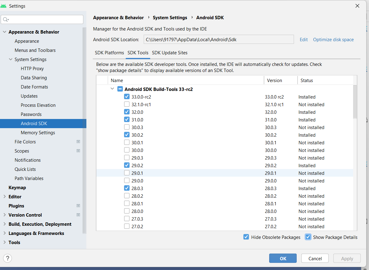The width and height of the screenshot is (369, 270).
Task: Click the Cancel button
Action: point(315,258)
